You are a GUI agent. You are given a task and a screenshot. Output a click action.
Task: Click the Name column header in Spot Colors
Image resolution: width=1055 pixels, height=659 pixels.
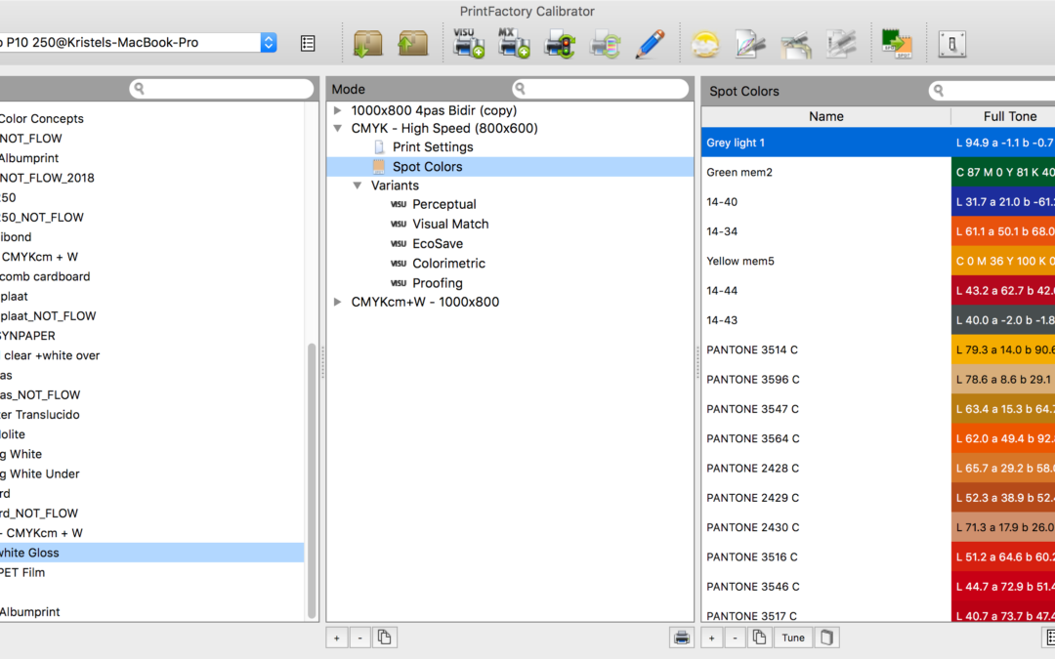tap(825, 116)
